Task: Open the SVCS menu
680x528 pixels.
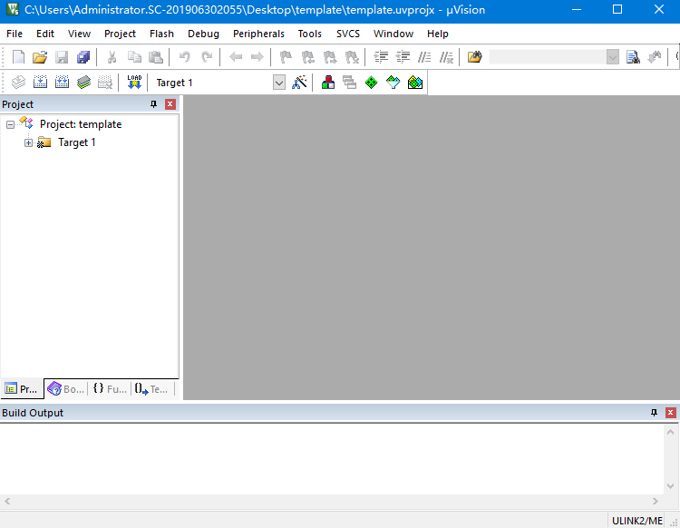Action: (x=348, y=34)
